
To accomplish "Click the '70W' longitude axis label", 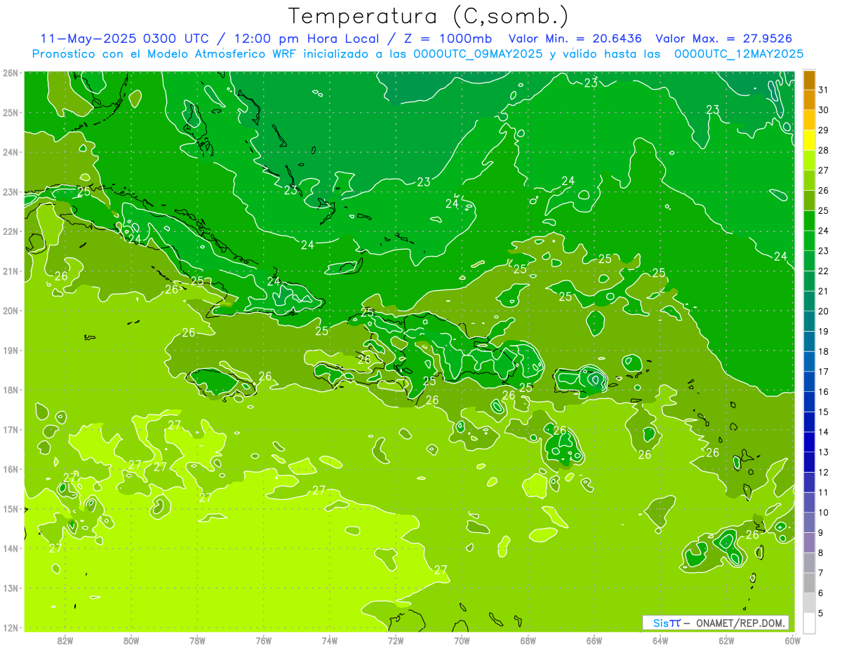I will [462, 641].
